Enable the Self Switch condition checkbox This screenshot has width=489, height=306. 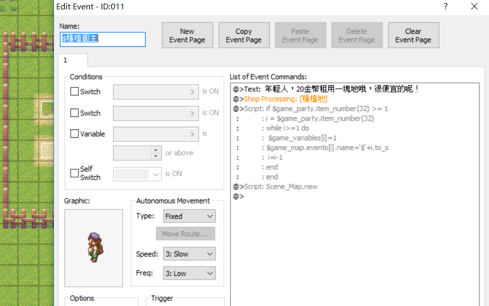pyautogui.click(x=74, y=173)
